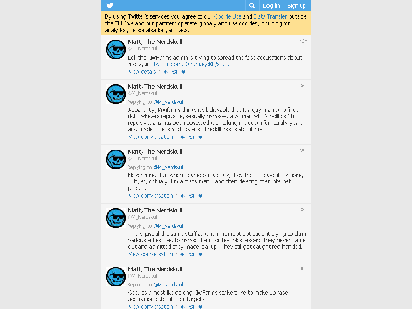Open the twitter.com/DarkmageKF link
This screenshot has height=309, width=412.
point(191,64)
